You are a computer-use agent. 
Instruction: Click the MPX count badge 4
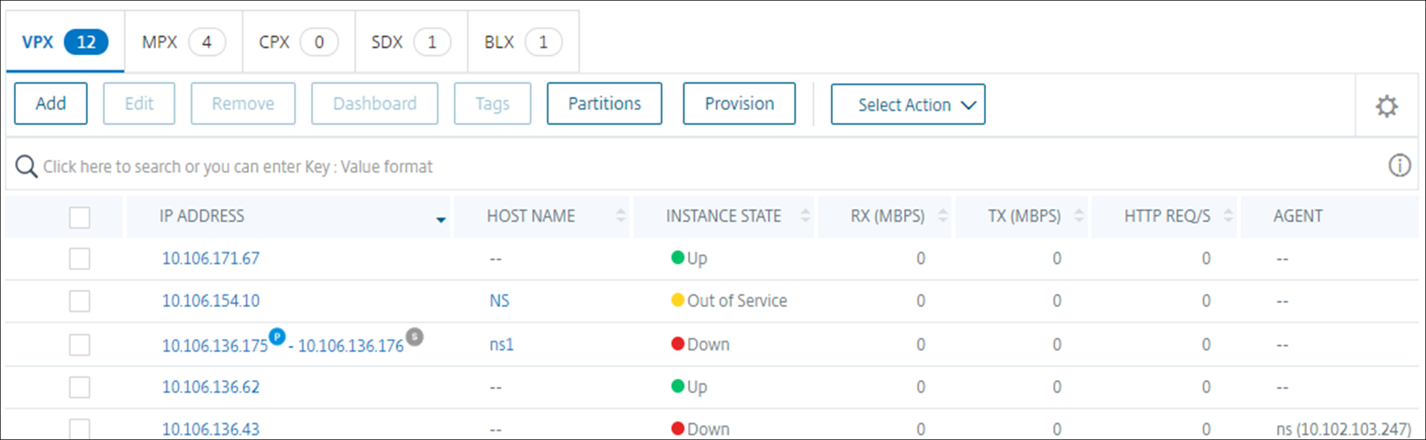click(x=207, y=42)
